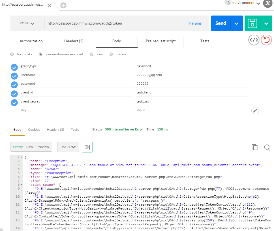274x231 pixels.
Task: Click the Params link
Action: 195,23
